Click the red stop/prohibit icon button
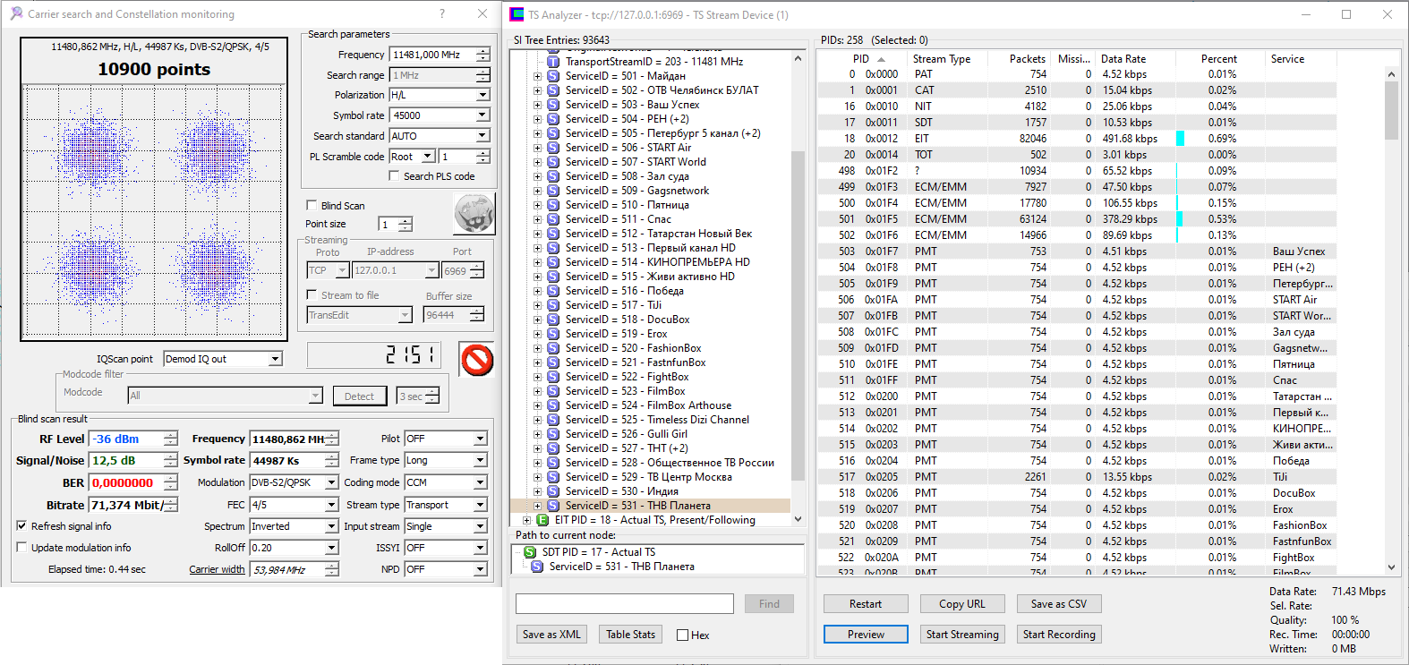 [477, 360]
